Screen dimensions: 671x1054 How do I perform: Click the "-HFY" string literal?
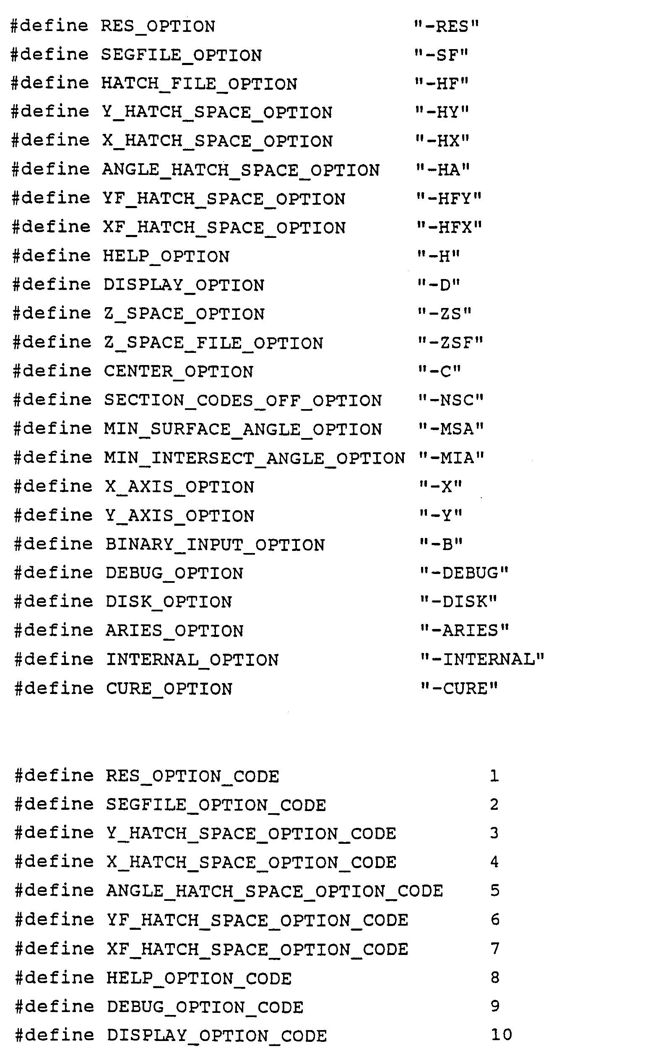pos(449,199)
